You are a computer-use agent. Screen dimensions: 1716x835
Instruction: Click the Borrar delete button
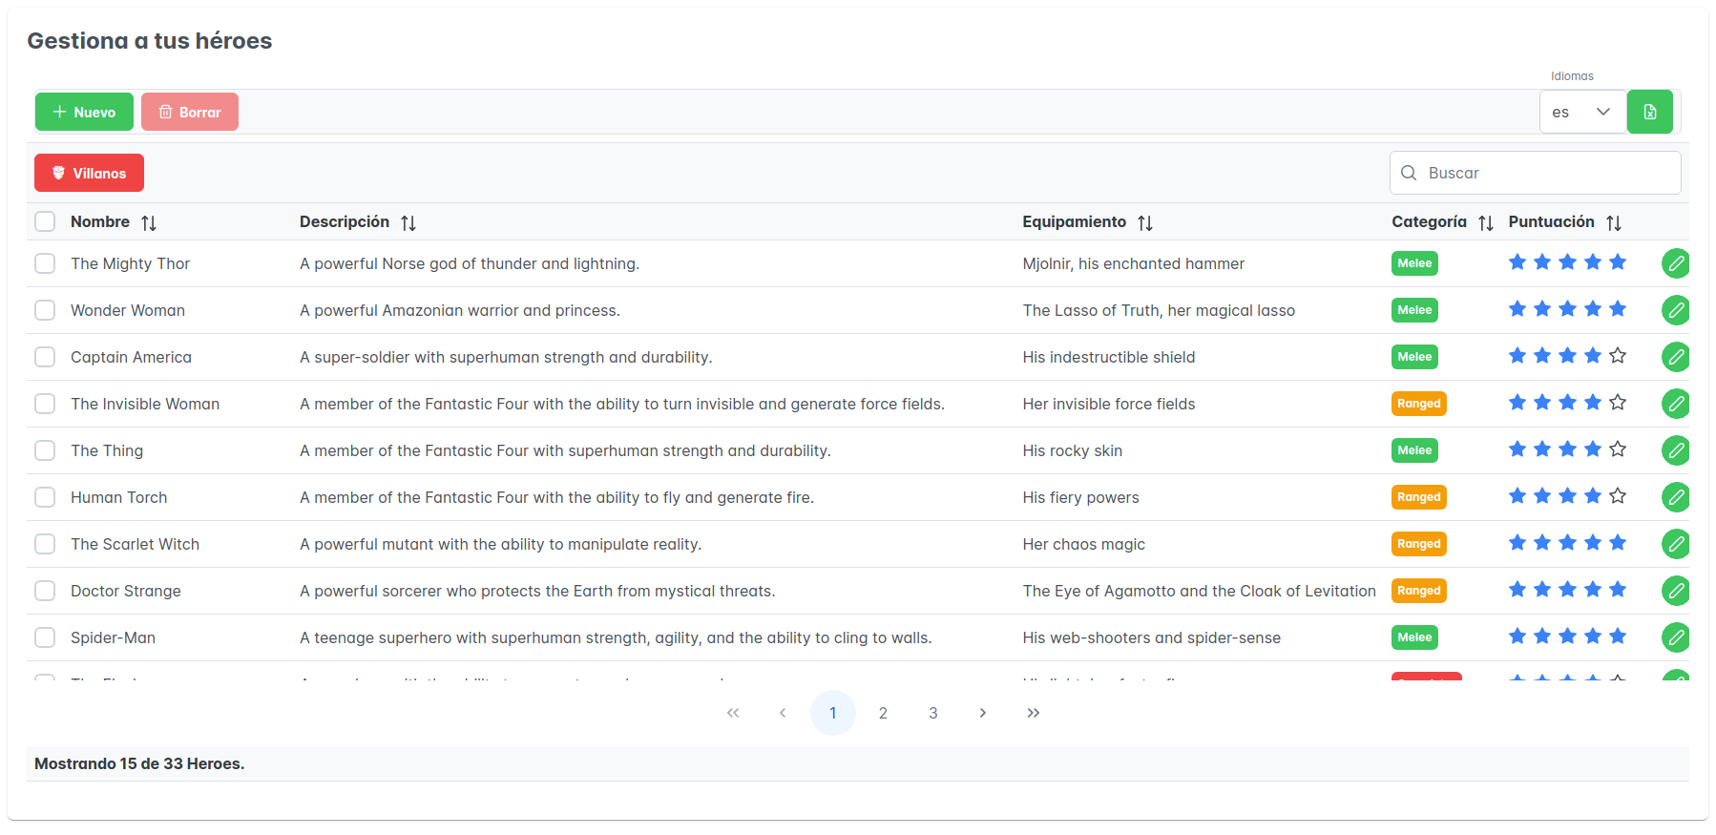tap(190, 112)
